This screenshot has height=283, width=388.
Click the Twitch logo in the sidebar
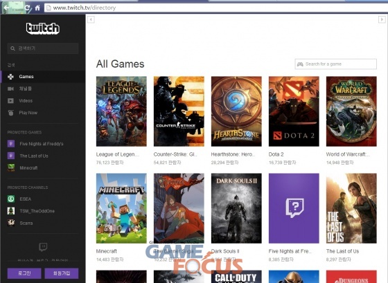pos(43,28)
